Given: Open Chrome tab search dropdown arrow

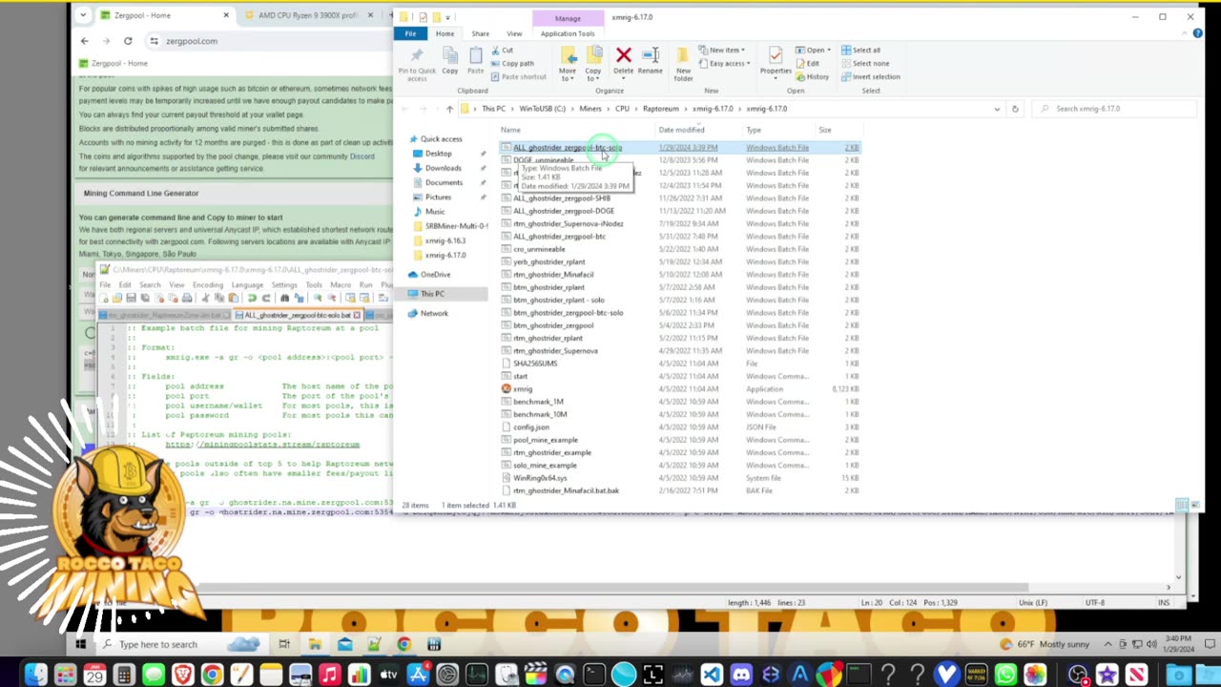Looking at the screenshot, I should (83, 15).
